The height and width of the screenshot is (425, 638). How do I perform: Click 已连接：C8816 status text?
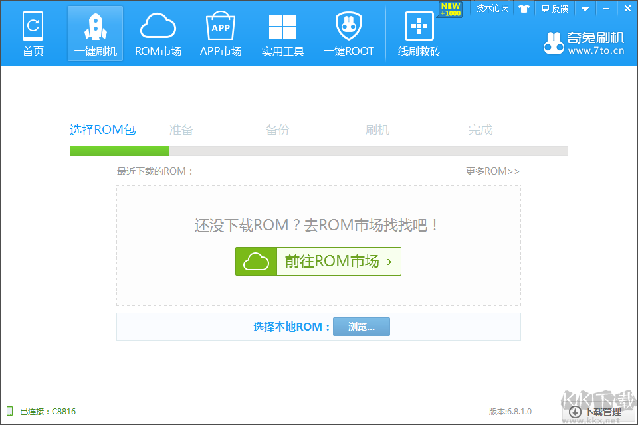(x=48, y=411)
